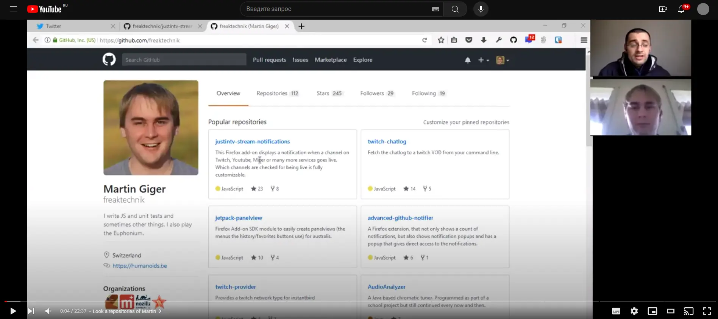Select the Overview profile tab

click(228, 93)
